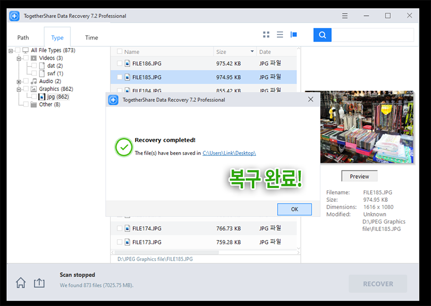The height and width of the screenshot is (306, 431).
Task: Check the jpg (862) checkbox
Action: 34,96
